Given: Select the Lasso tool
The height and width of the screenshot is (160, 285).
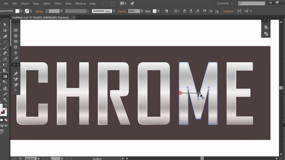Looking at the screenshot, I should coord(5,31).
